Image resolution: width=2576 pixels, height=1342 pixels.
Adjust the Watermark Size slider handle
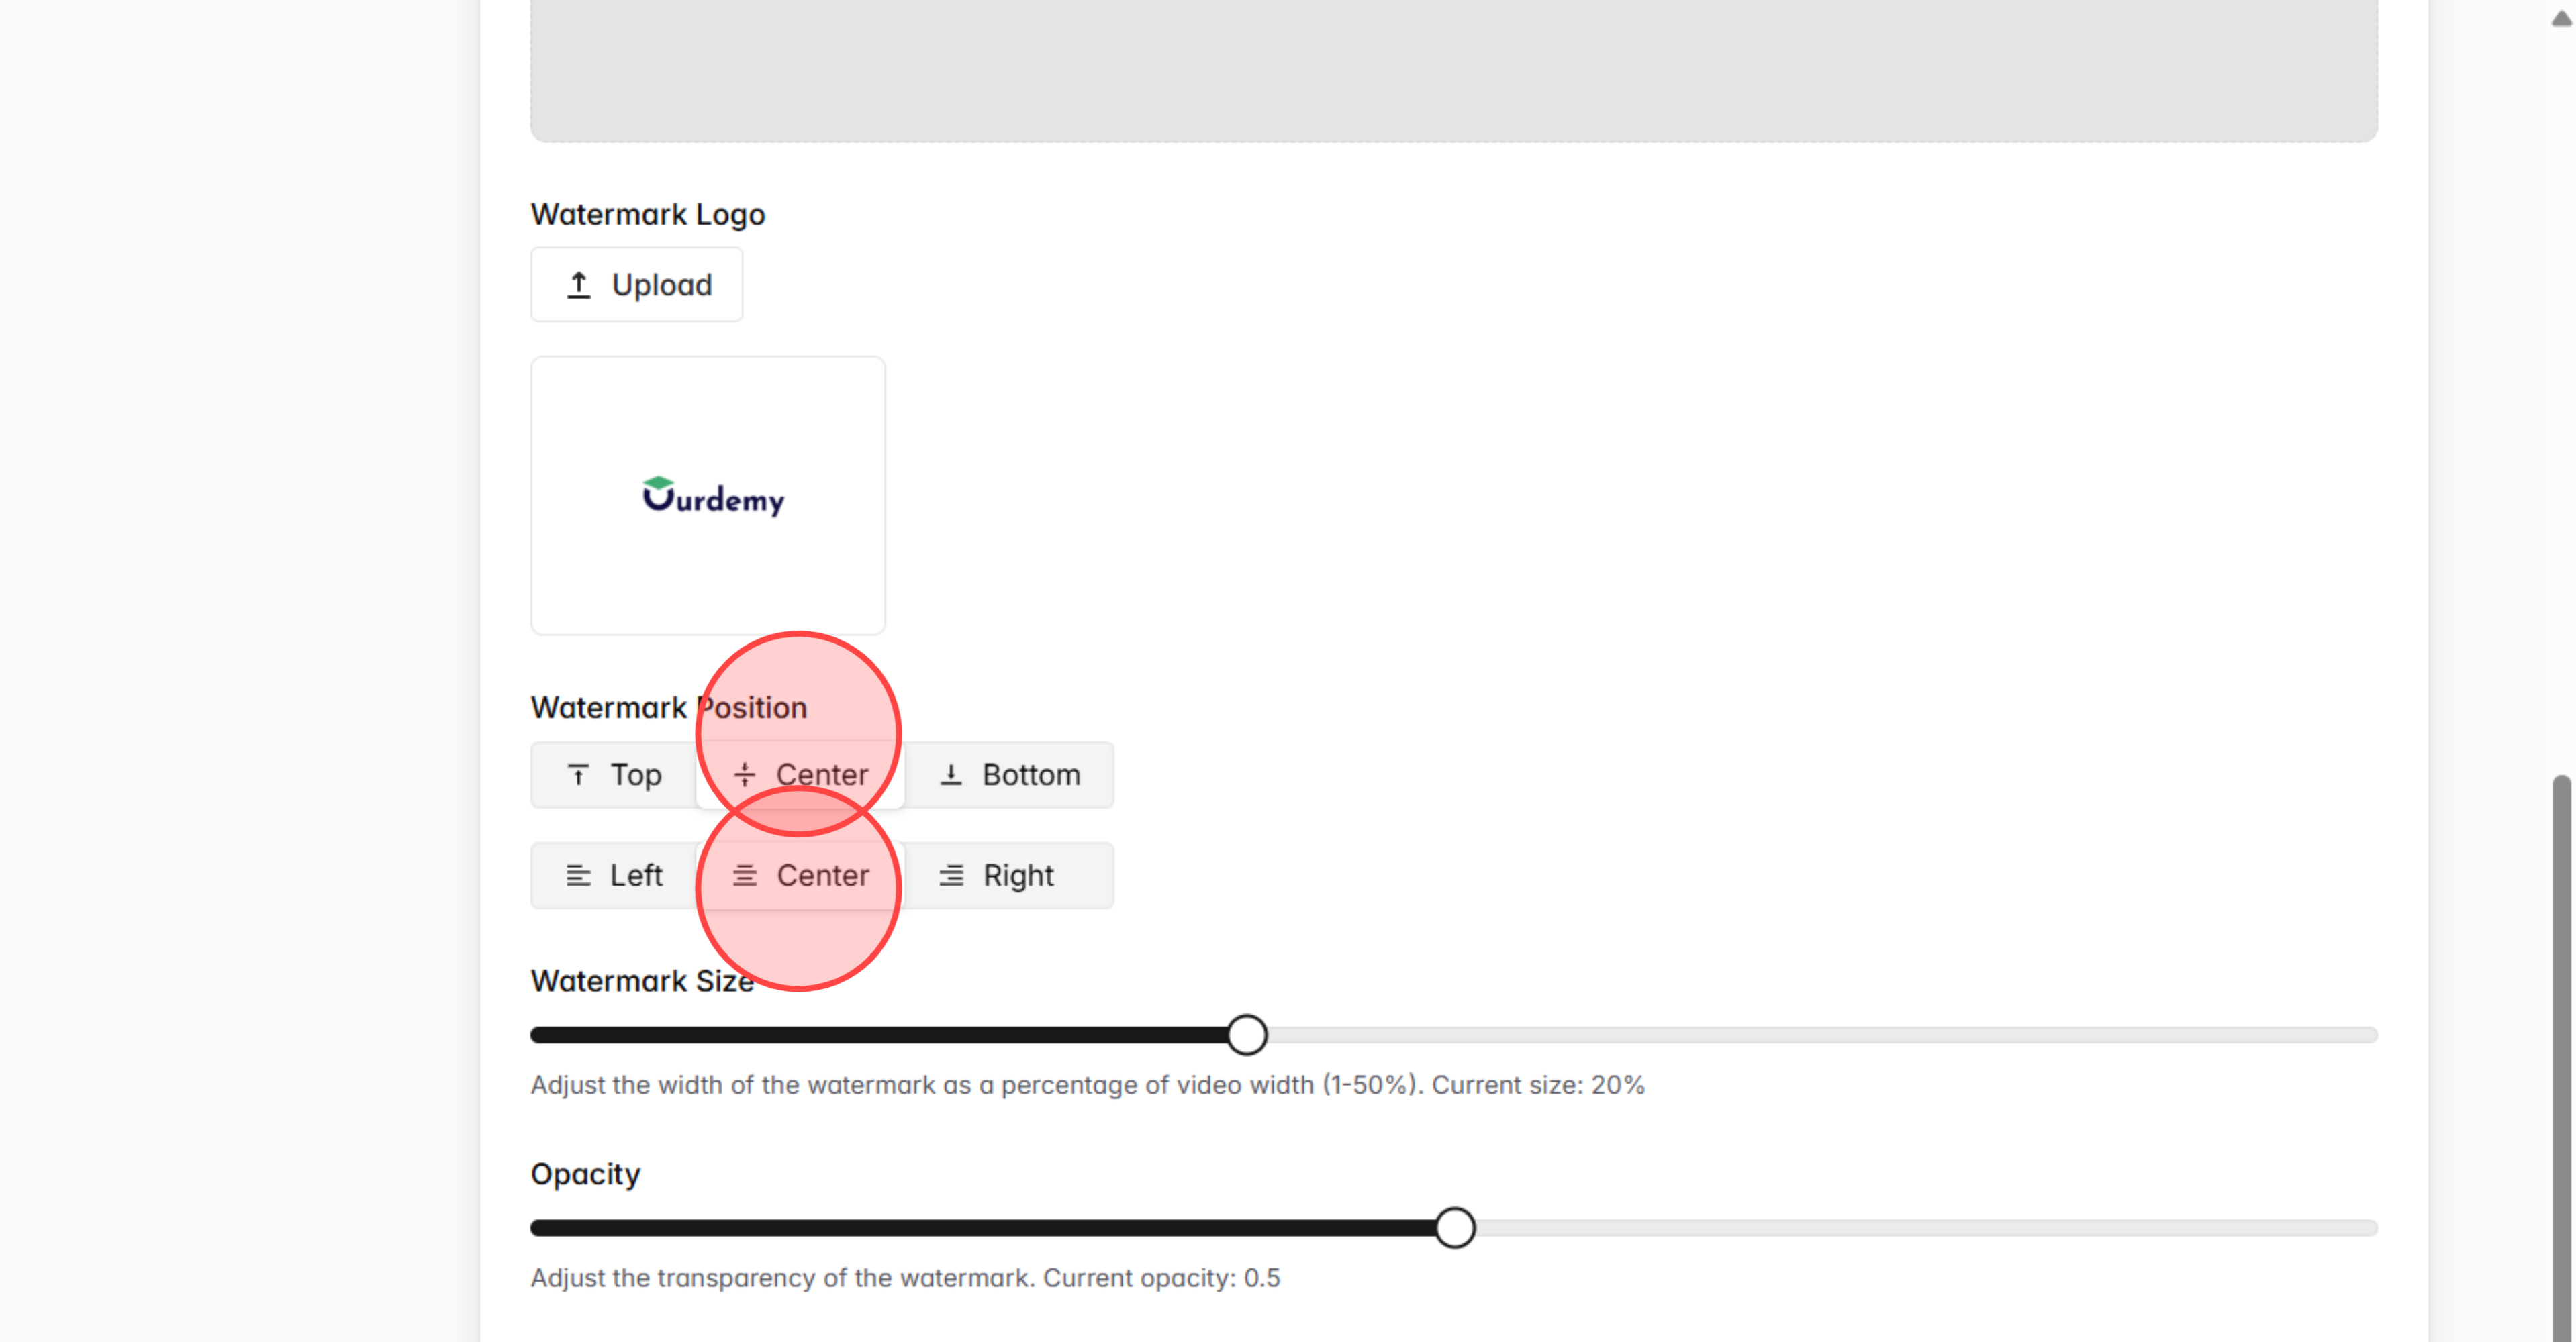point(1247,1035)
